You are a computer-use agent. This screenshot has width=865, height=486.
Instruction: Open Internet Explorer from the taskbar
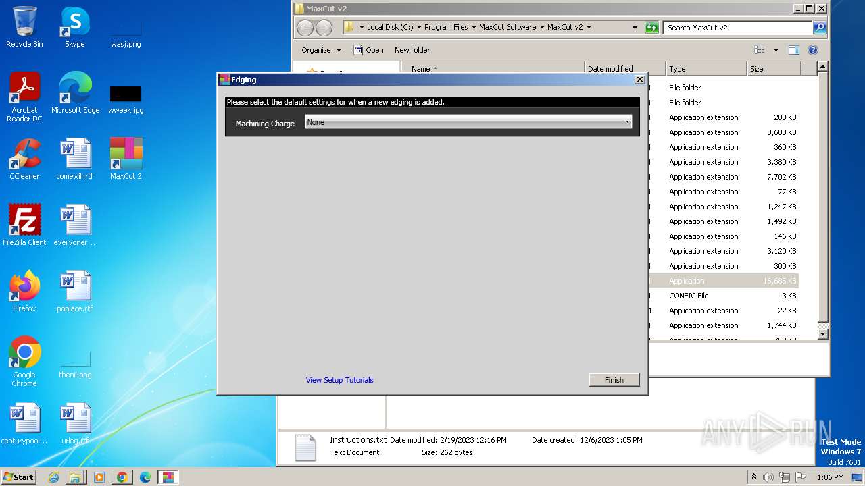click(54, 477)
